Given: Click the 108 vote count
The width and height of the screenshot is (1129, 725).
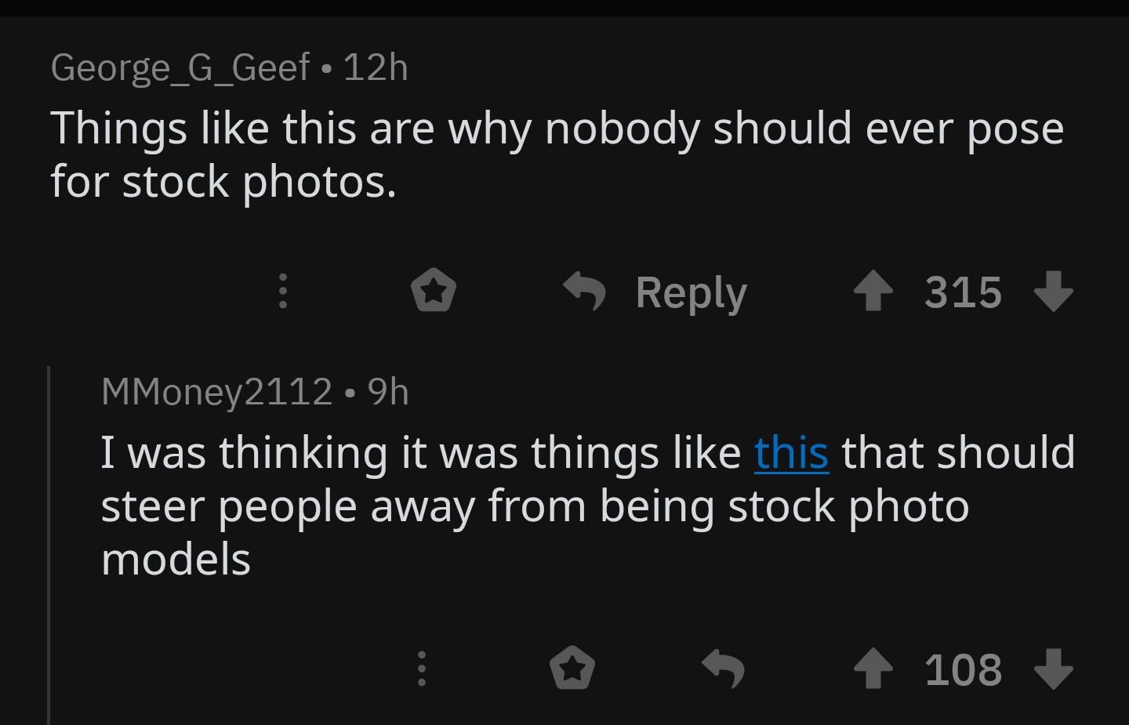Looking at the screenshot, I should (x=964, y=669).
